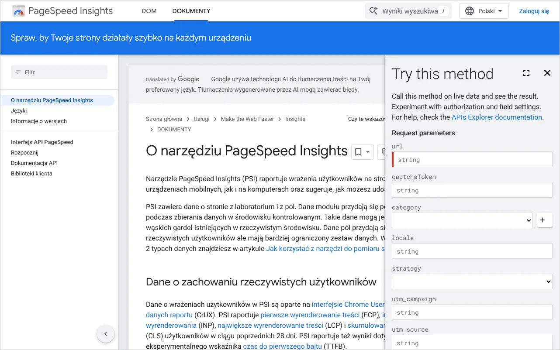The width and height of the screenshot is (560, 350).
Task: Switch to the DOKUMENTY tab
Action: click(191, 11)
